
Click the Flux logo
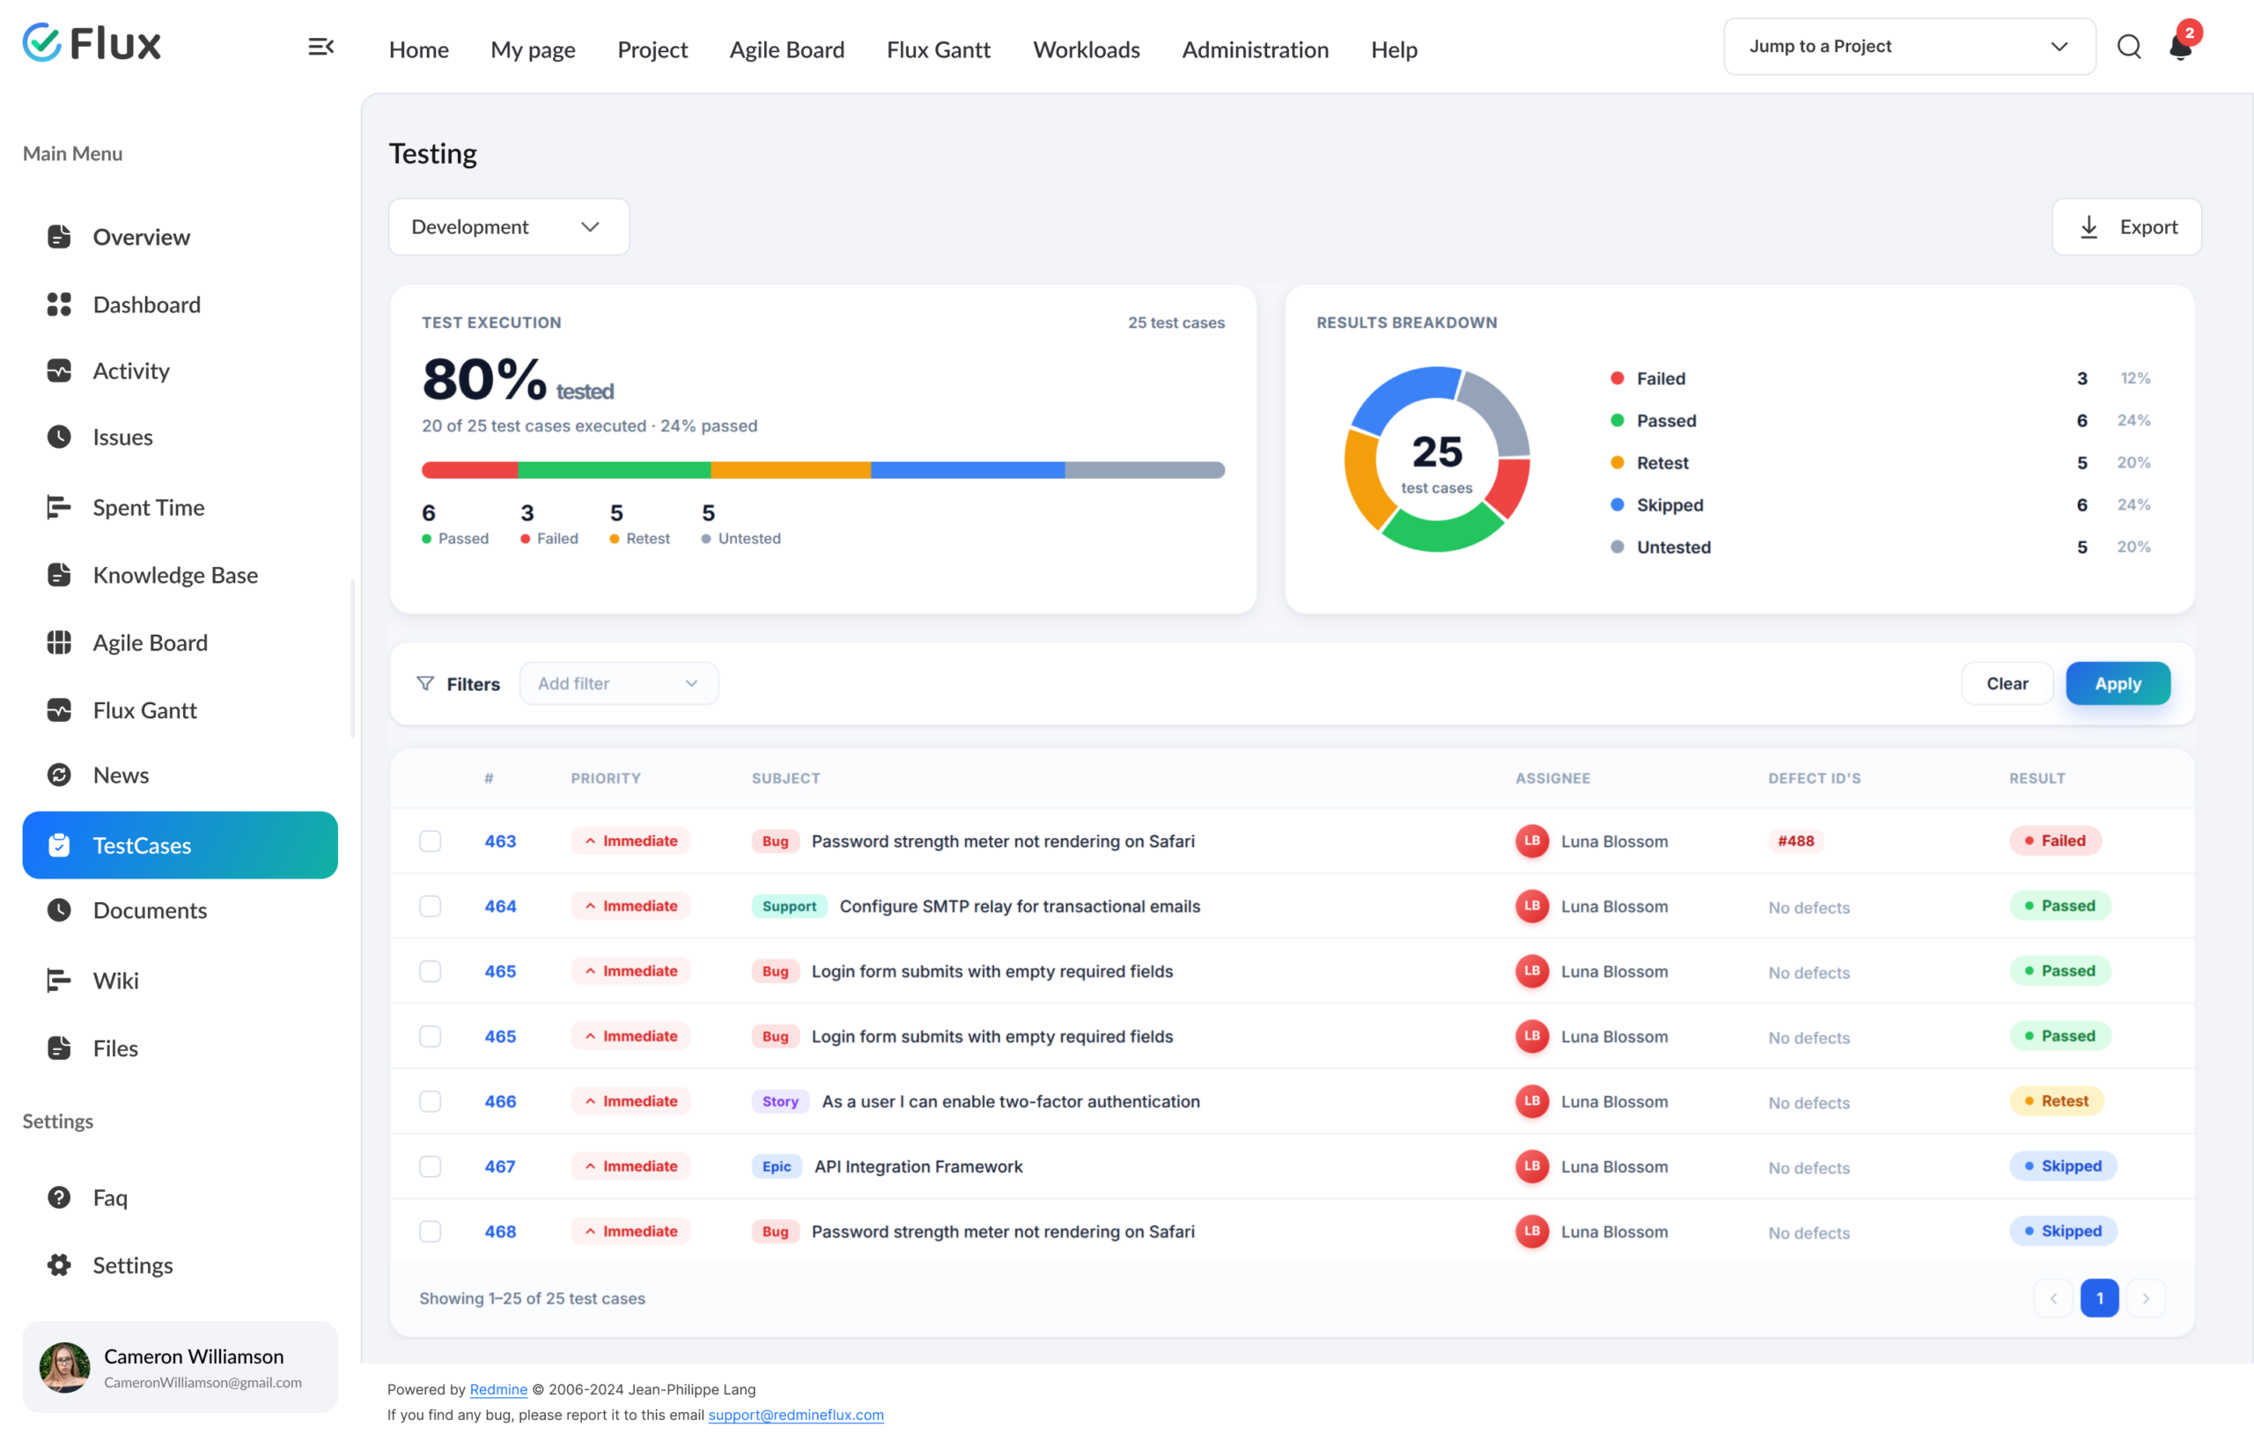coord(92,43)
